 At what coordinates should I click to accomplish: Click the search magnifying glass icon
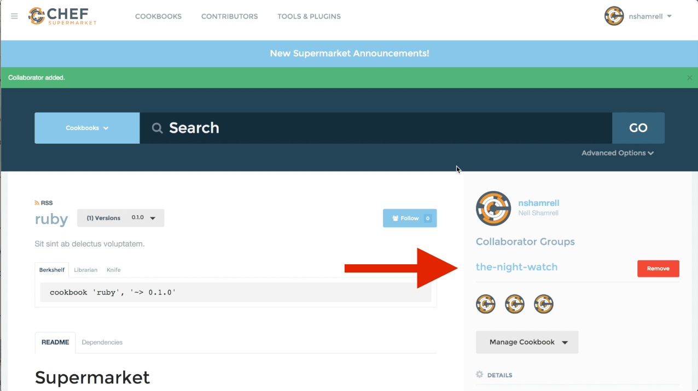point(157,128)
